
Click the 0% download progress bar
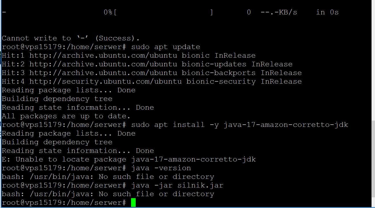point(163,12)
